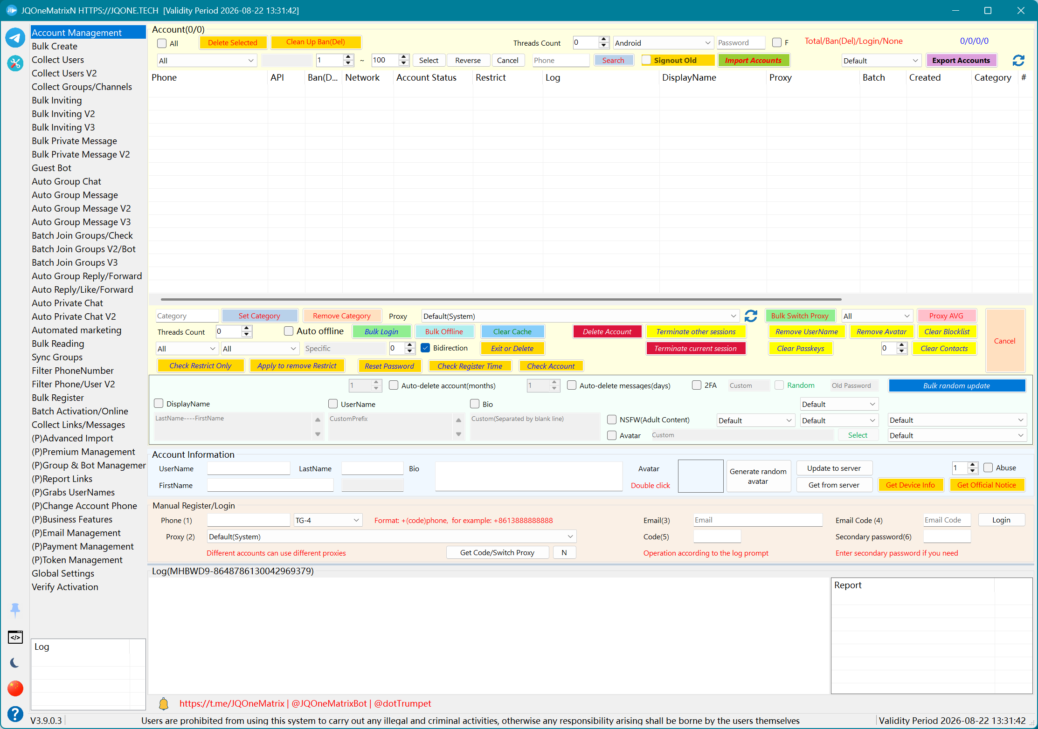
Task: Expand the Proxy Default(System) dropdown in toolbar
Action: (x=580, y=316)
